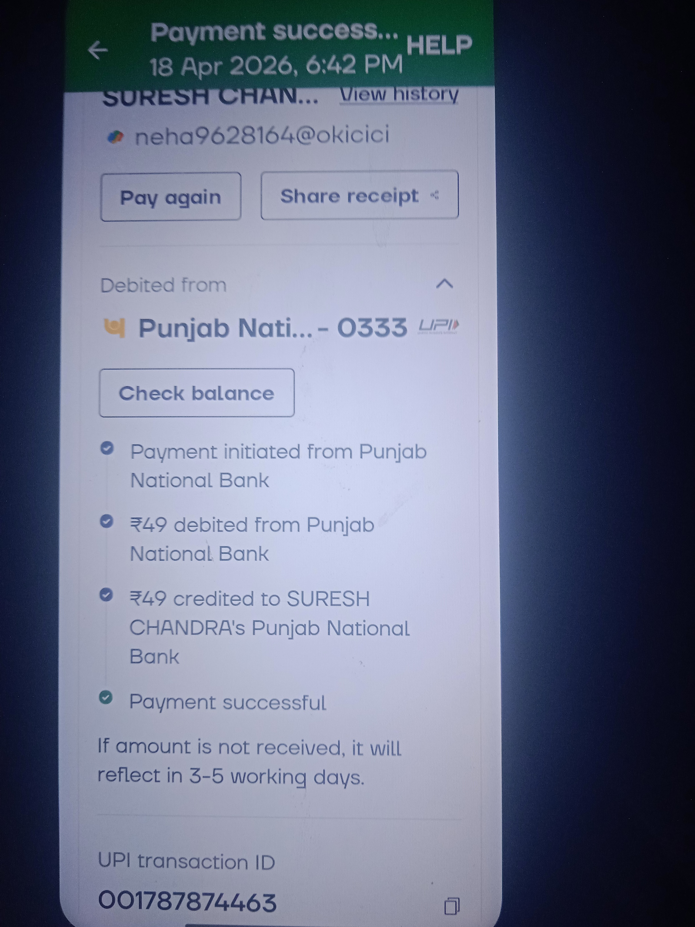
Task: Open HELP in the header
Action: click(x=439, y=45)
